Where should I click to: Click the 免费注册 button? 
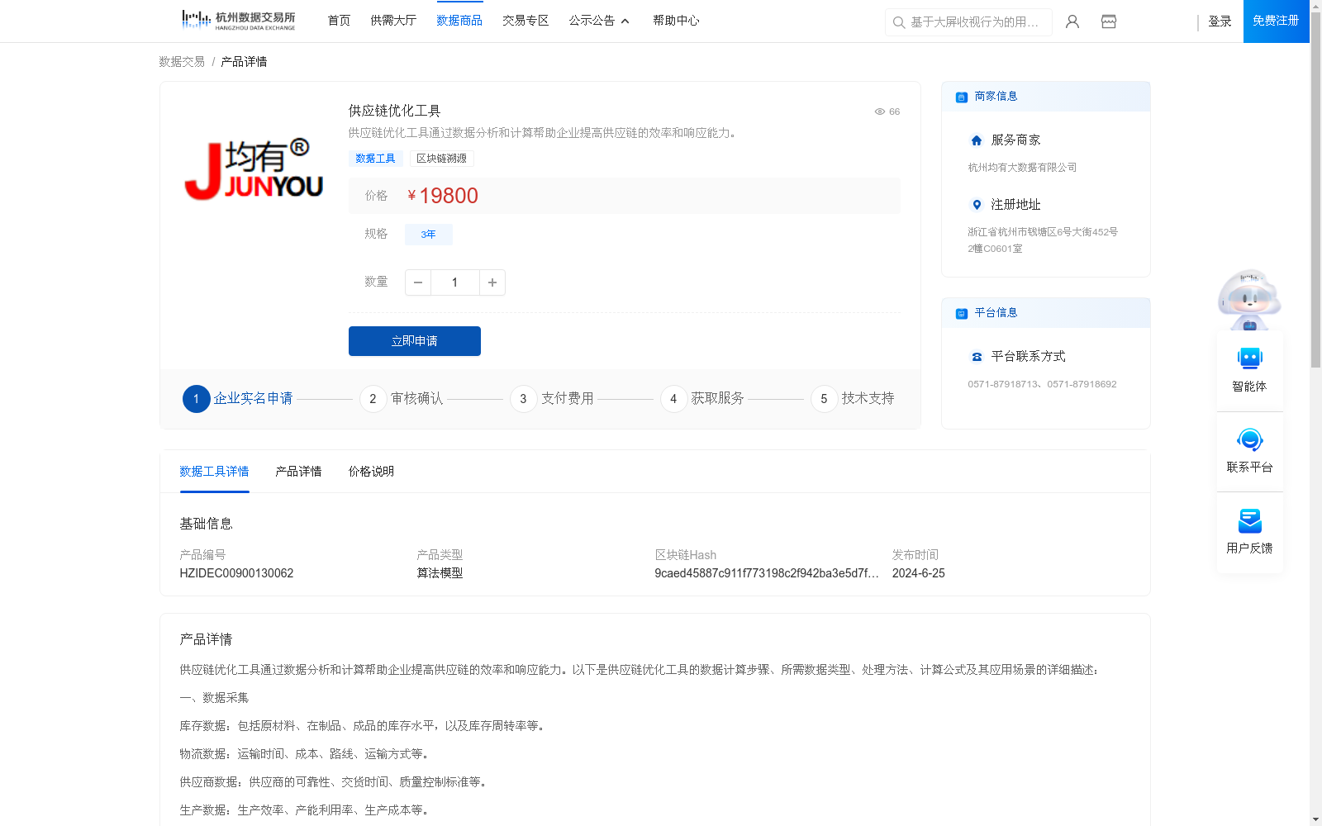[x=1276, y=21]
